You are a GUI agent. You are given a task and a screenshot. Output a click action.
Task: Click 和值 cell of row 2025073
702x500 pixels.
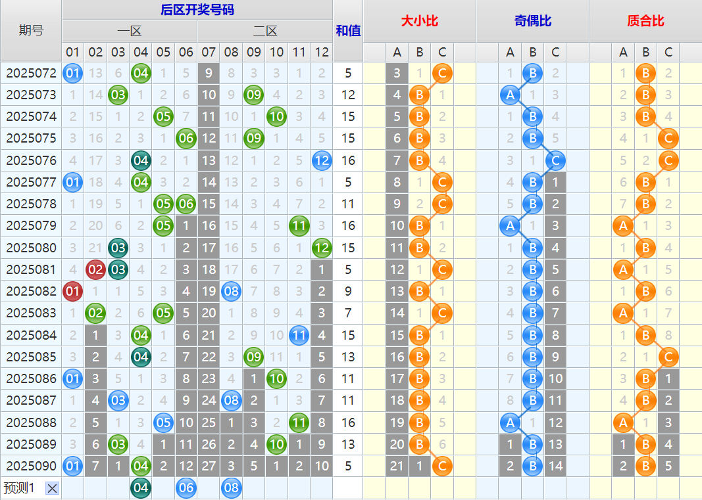[x=348, y=95]
